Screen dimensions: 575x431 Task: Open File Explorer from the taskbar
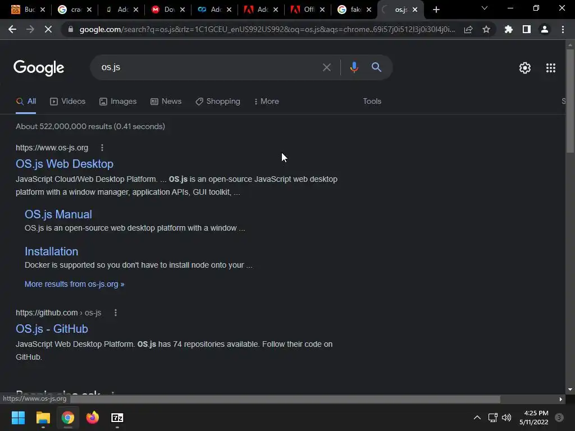pos(43,418)
